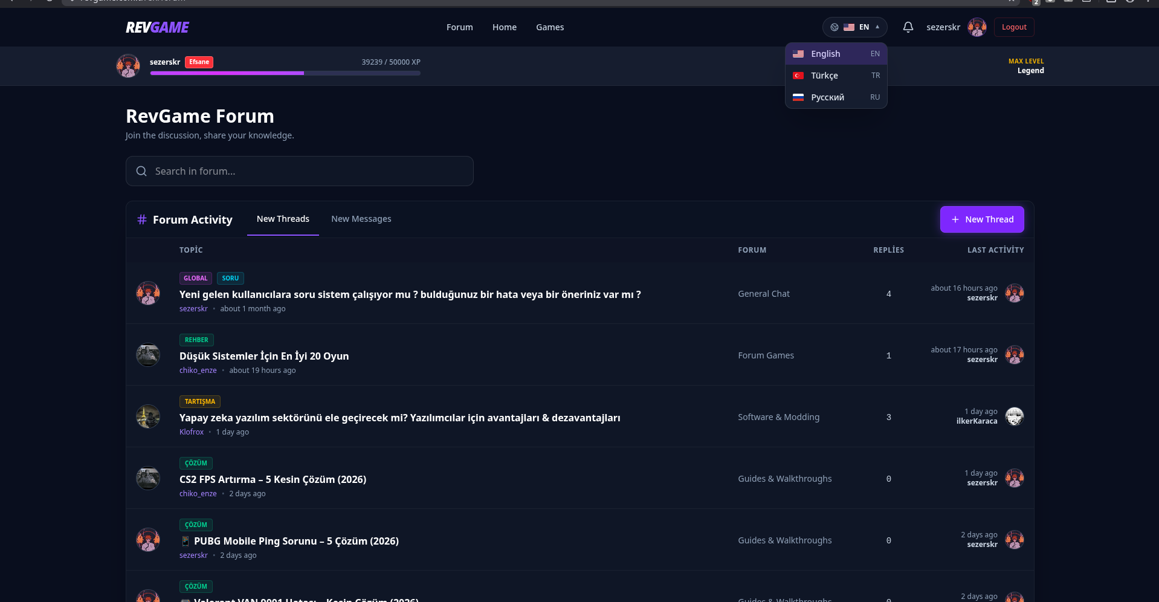Select English language option

click(x=836, y=54)
